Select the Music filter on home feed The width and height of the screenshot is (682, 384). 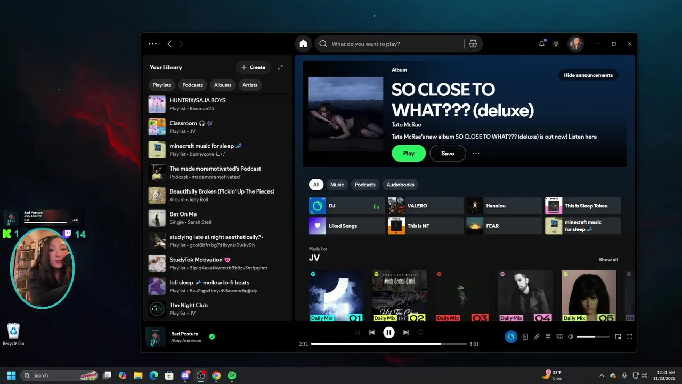[337, 185]
